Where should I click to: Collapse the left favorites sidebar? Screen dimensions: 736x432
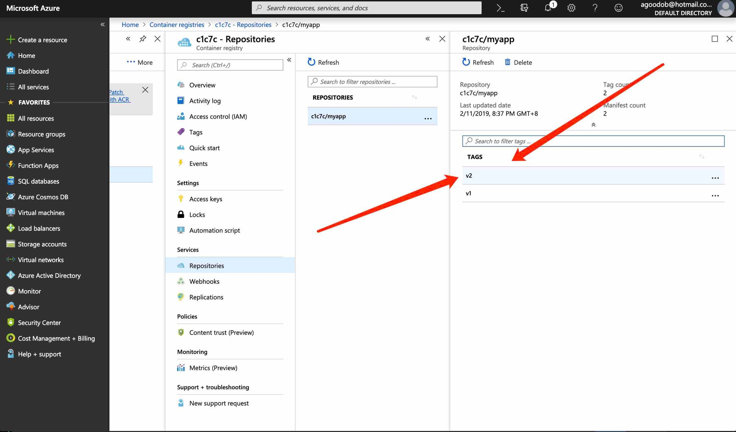[102, 25]
